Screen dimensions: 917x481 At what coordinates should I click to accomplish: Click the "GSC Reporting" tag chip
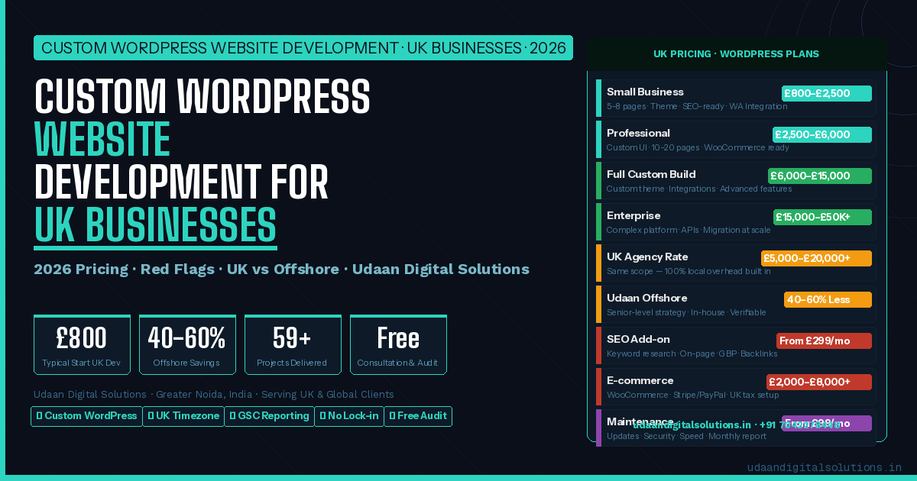269,416
